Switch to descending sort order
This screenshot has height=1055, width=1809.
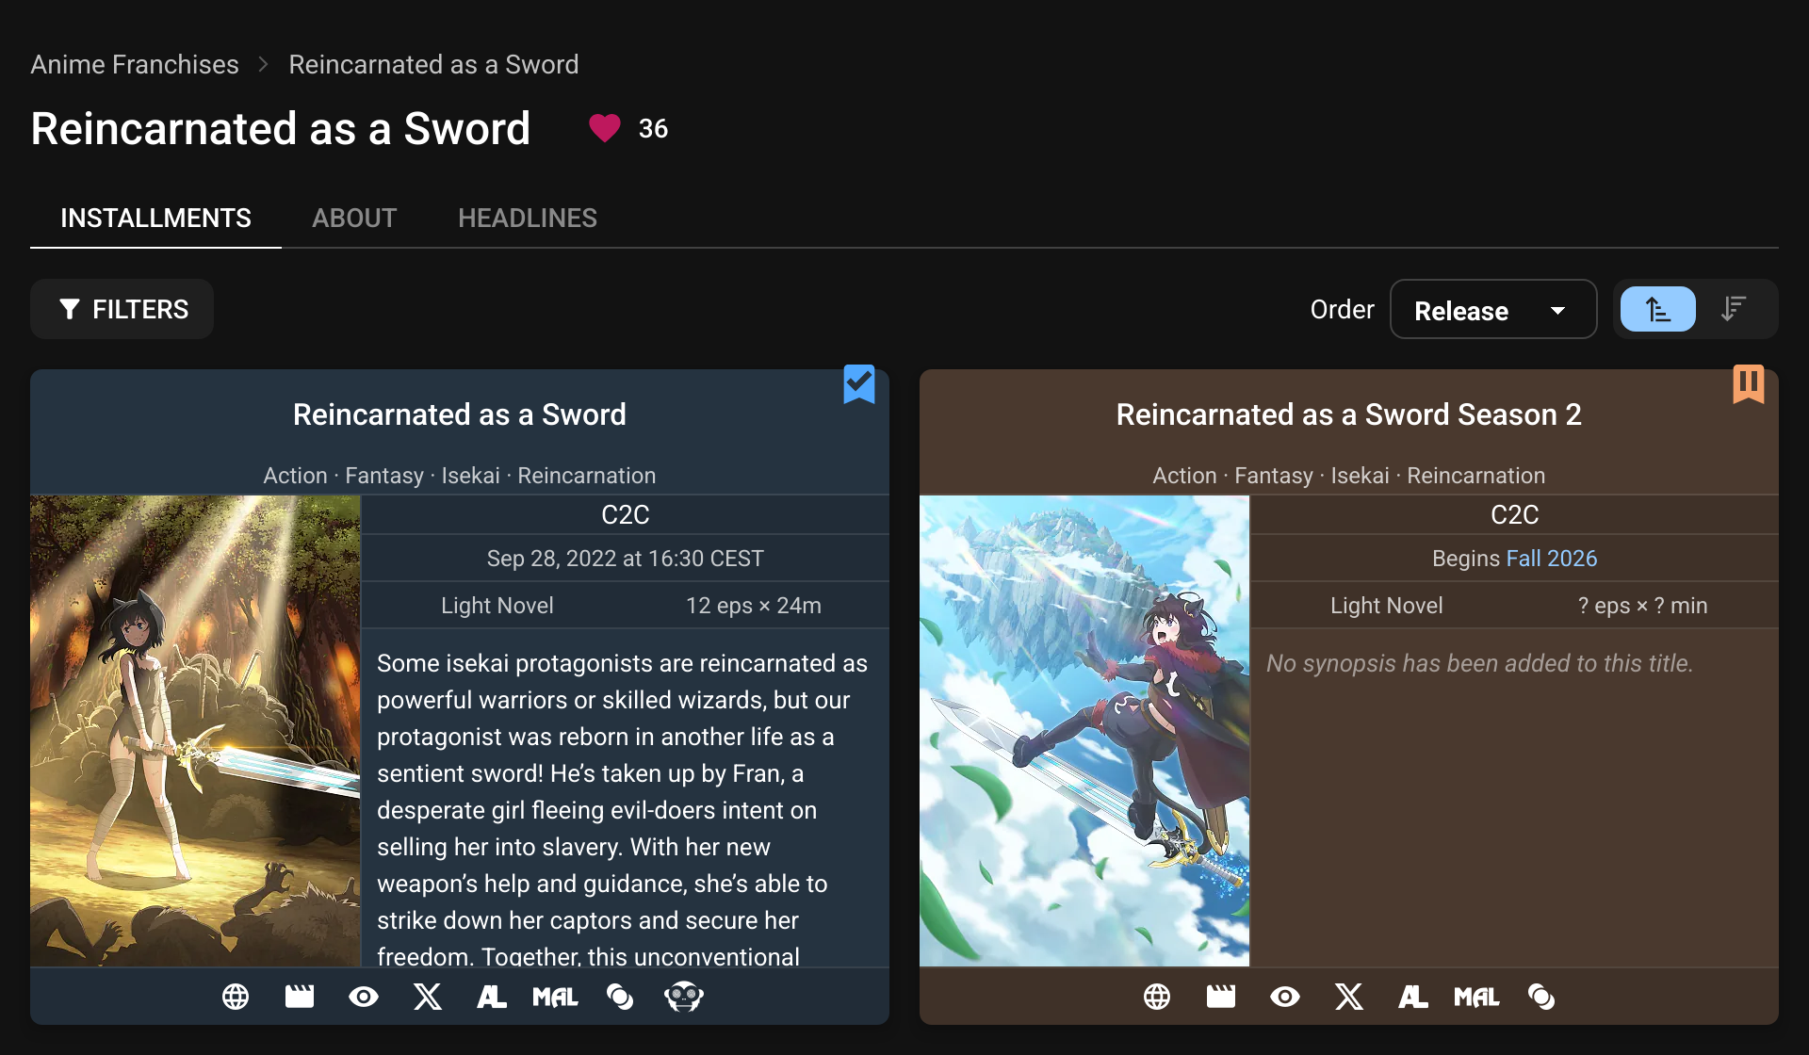pos(1734,309)
